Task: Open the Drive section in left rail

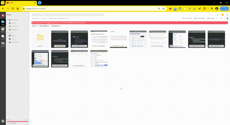Action: pos(3,23)
